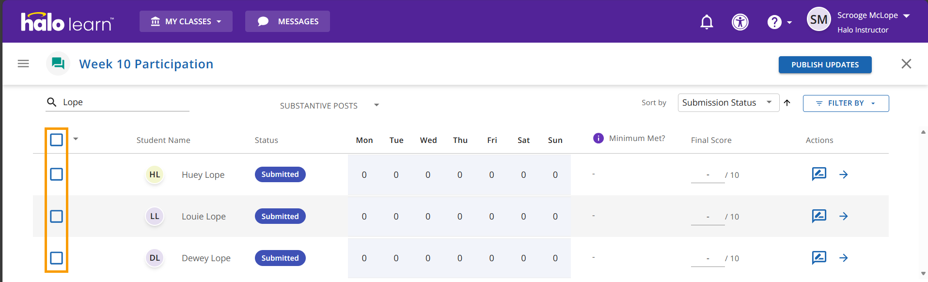Click the accessibility icon in header

click(740, 22)
